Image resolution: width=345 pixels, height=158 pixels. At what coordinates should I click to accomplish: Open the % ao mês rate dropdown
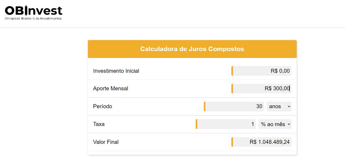coord(275,124)
